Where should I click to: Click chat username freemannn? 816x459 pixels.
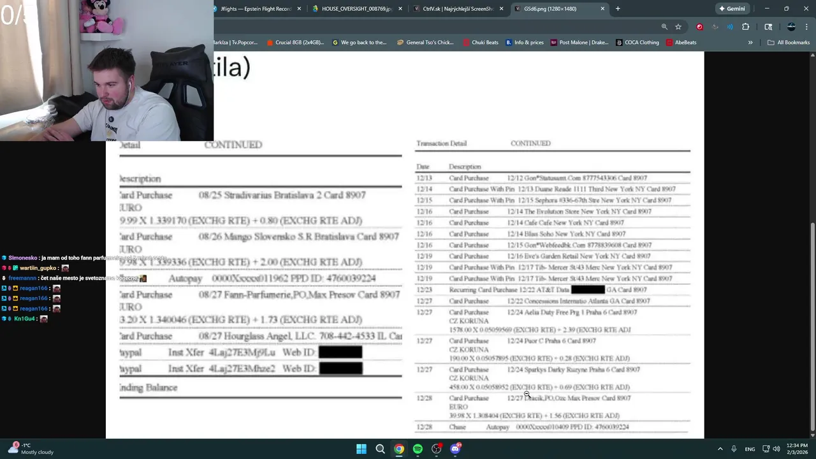coord(22,278)
